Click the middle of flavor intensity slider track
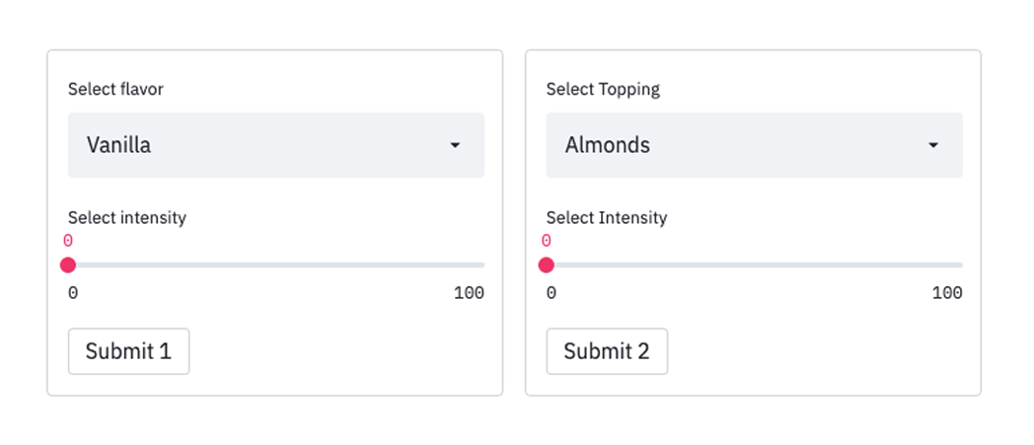This screenshot has width=1034, height=445. [x=276, y=264]
